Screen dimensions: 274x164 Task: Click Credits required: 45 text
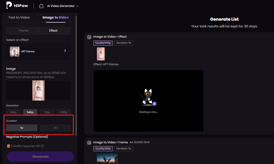point(26,146)
